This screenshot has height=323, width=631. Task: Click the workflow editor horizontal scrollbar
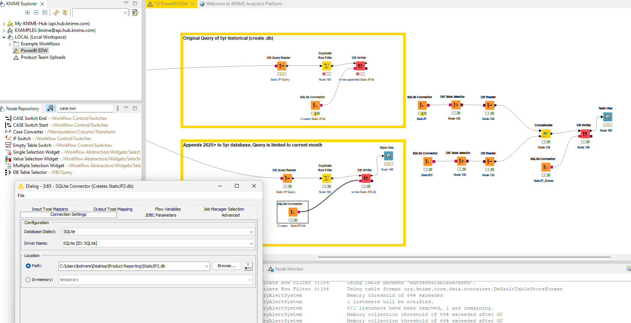[x=464, y=257]
